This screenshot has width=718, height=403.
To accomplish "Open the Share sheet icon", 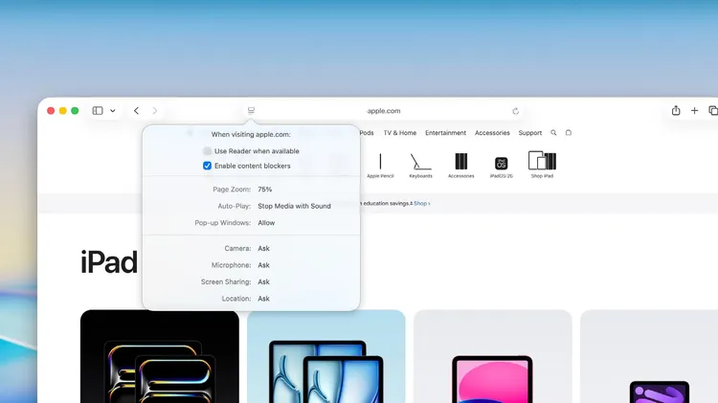I will [676, 111].
